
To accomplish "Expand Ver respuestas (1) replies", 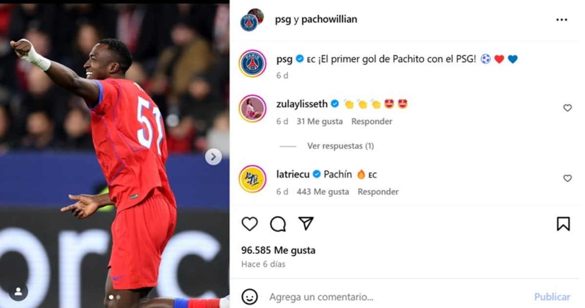I will 340,146.
